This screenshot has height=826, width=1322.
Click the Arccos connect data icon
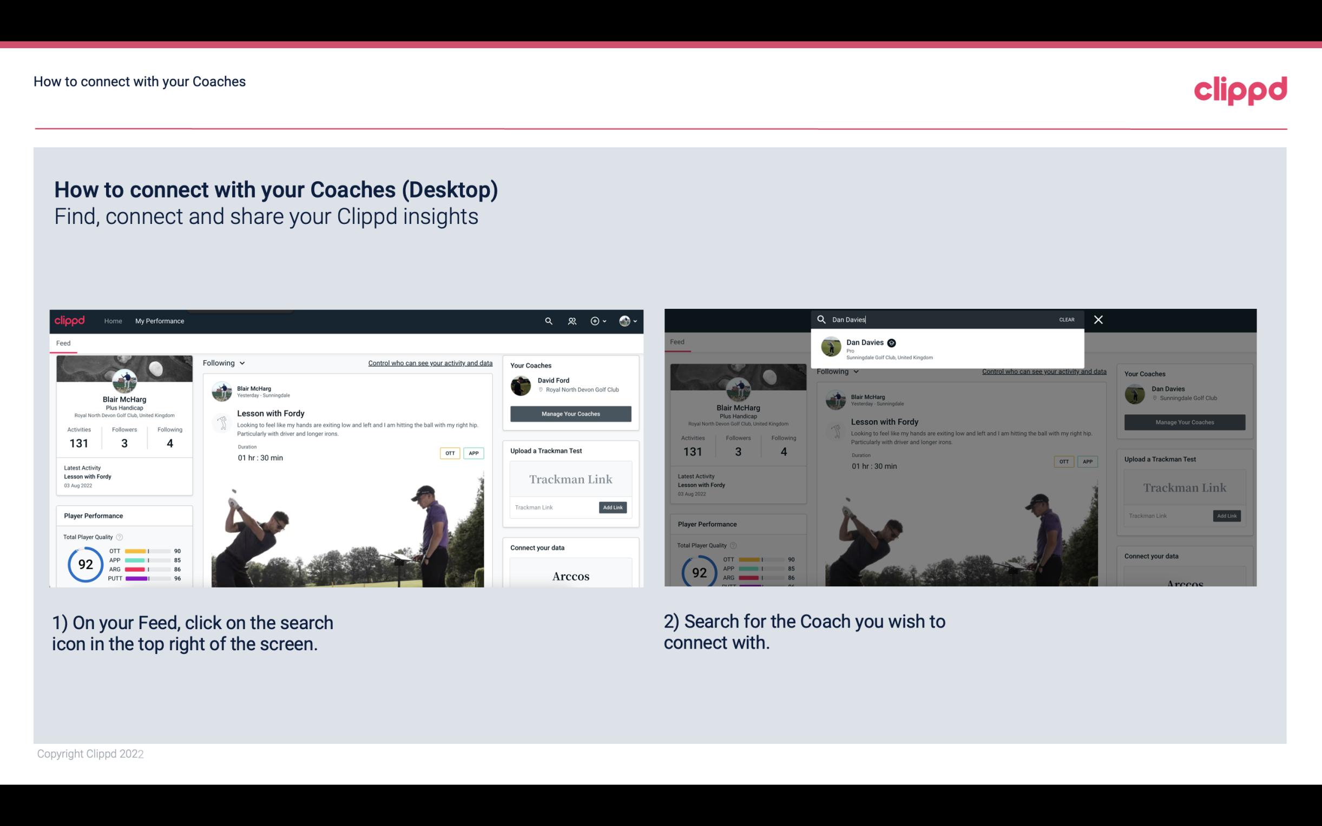coord(569,576)
